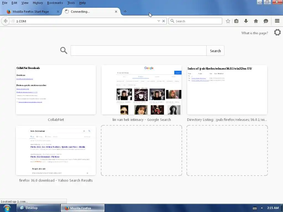Open the Downloads arrow icon
The width and height of the screenshot is (283, 212).
pos(246,21)
